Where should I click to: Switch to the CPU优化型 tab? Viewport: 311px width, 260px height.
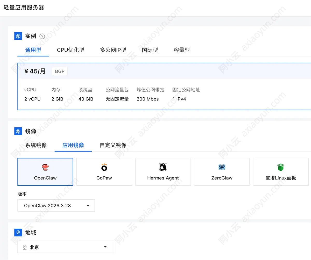[70, 50]
